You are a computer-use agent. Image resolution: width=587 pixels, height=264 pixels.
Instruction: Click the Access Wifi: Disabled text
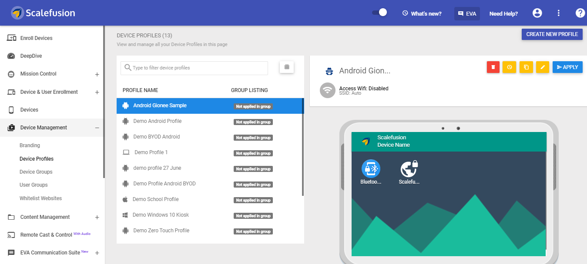coord(364,89)
